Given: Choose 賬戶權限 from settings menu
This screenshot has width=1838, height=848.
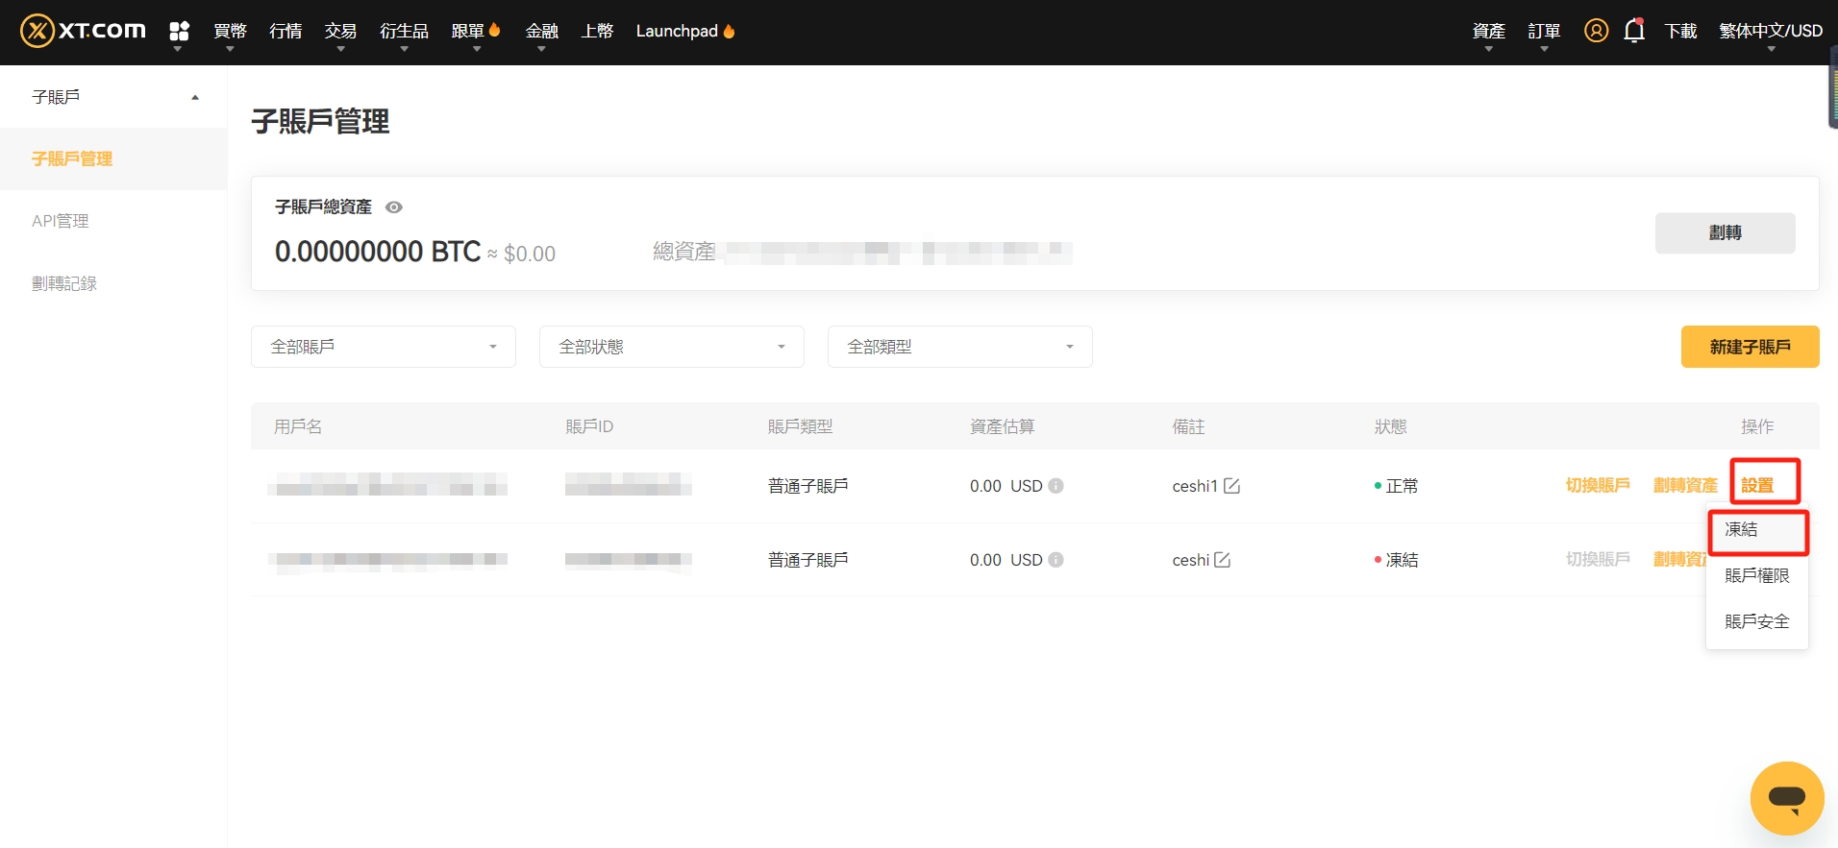Looking at the screenshot, I should coord(1757,575).
